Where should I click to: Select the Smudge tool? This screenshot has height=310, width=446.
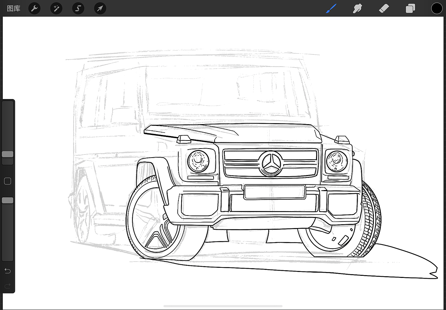(357, 8)
